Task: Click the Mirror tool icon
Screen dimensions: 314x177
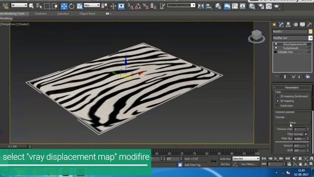Action: click(201, 6)
